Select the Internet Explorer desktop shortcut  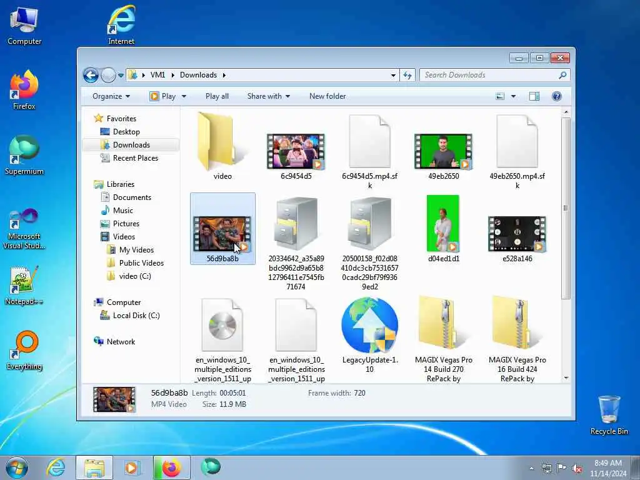(x=121, y=25)
